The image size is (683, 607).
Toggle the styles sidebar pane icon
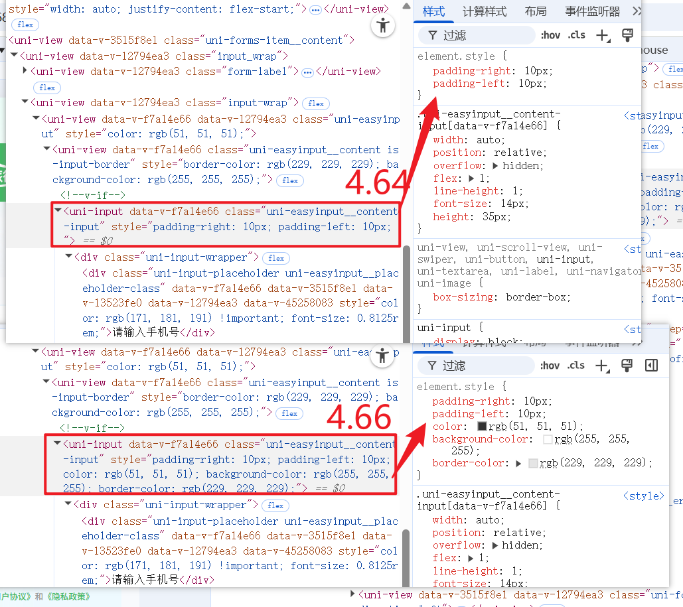[651, 366]
